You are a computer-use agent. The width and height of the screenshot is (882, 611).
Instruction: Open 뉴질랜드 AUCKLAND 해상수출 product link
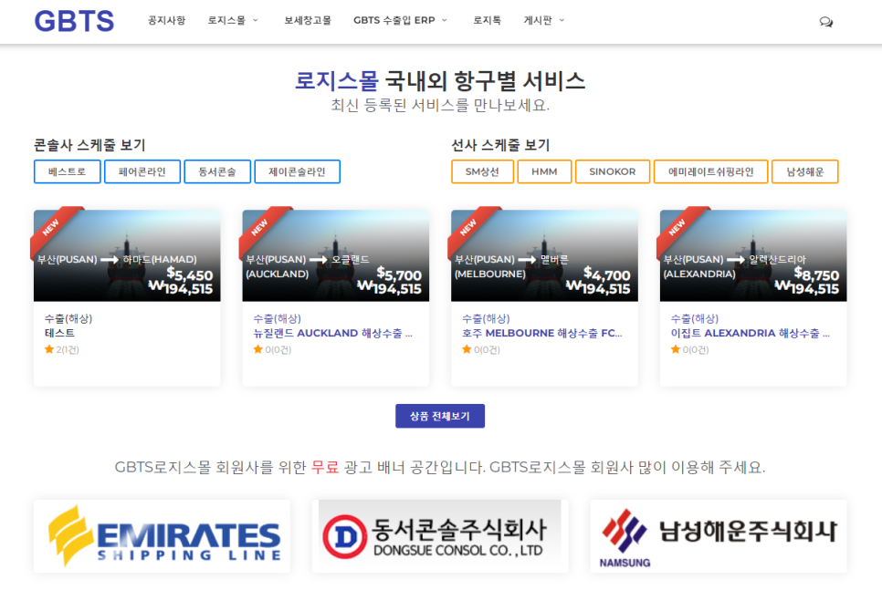click(x=333, y=333)
